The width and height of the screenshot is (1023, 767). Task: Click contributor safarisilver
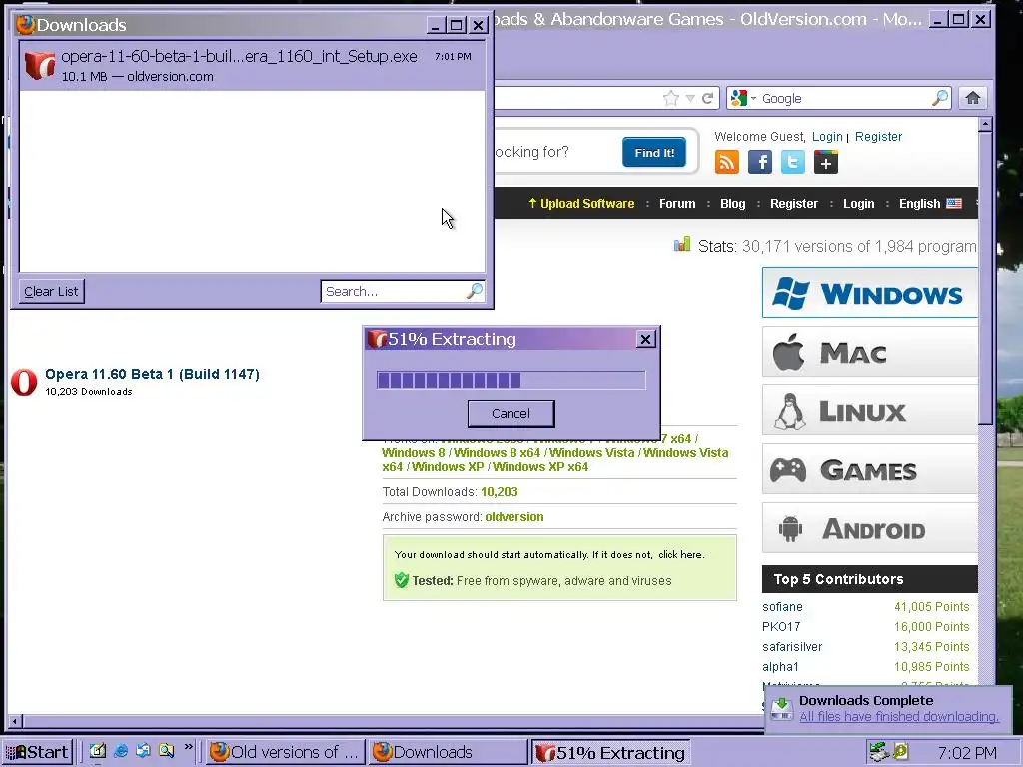click(x=792, y=647)
